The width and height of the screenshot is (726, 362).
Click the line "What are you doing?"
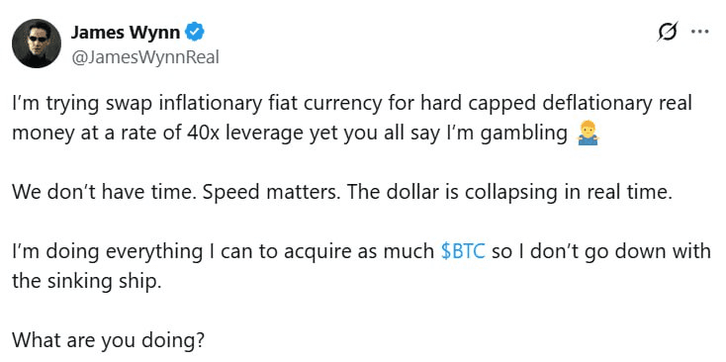click(x=108, y=340)
